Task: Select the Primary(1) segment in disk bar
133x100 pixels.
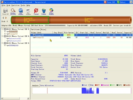Action: [x=90, y=20]
